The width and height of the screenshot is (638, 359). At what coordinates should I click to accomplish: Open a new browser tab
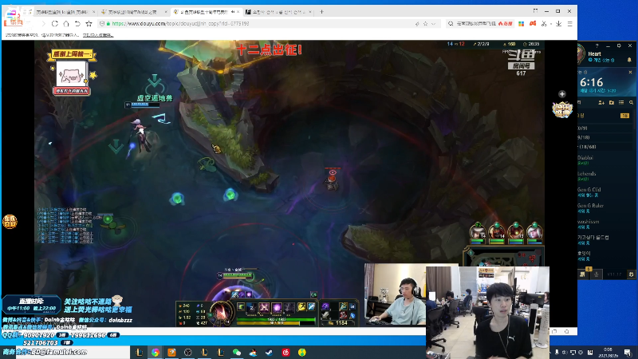pyautogui.click(x=321, y=12)
